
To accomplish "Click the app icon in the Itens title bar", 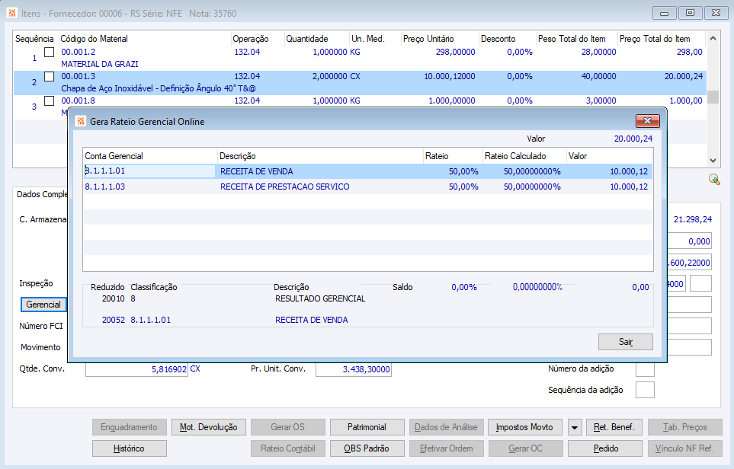I will coord(12,13).
